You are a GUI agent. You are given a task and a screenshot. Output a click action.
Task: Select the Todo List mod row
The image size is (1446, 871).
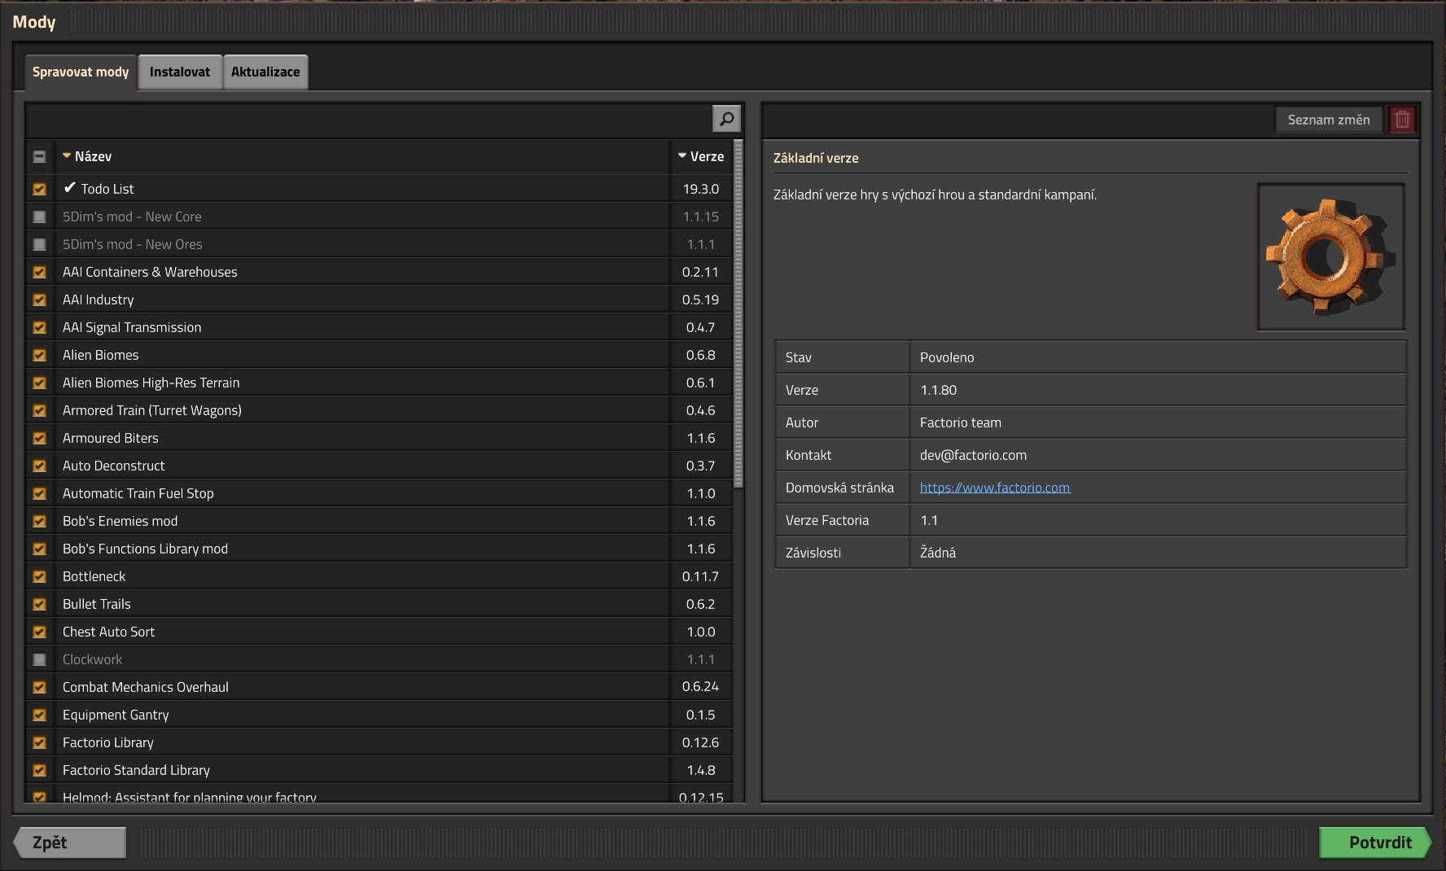pyautogui.click(x=362, y=189)
